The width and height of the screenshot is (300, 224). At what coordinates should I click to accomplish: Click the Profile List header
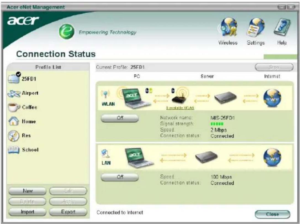[x=48, y=67]
